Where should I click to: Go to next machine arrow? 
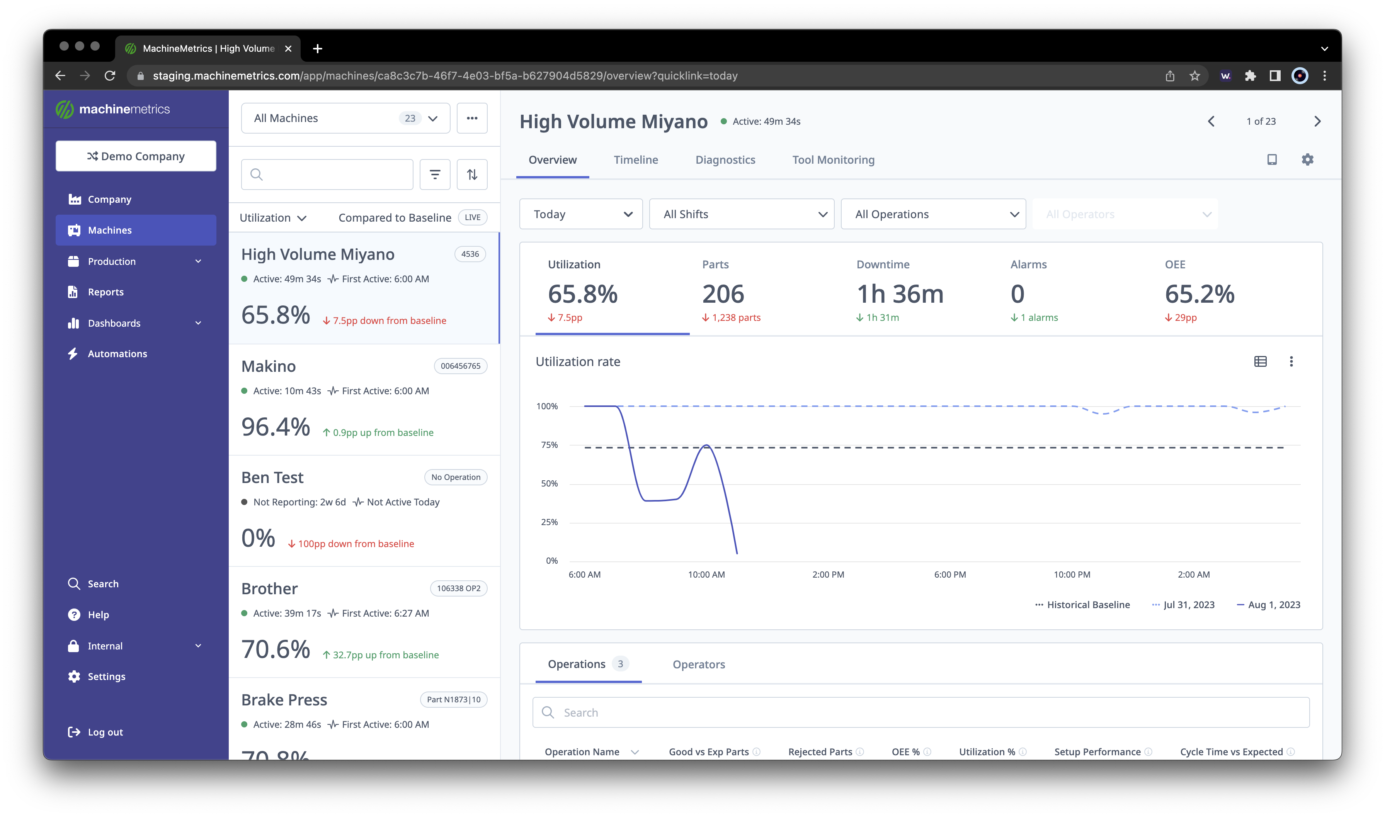[1317, 121]
